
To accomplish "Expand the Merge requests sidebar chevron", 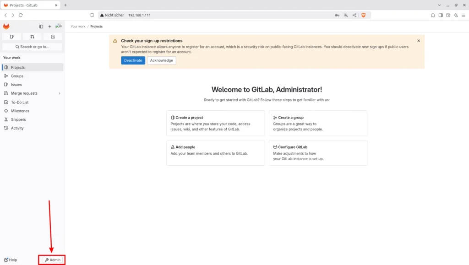I will pyautogui.click(x=60, y=93).
